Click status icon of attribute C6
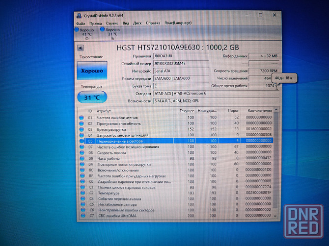 (x=83, y=210)
